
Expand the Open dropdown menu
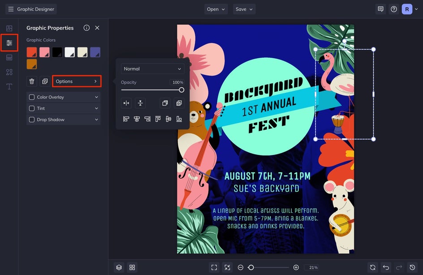216,9
